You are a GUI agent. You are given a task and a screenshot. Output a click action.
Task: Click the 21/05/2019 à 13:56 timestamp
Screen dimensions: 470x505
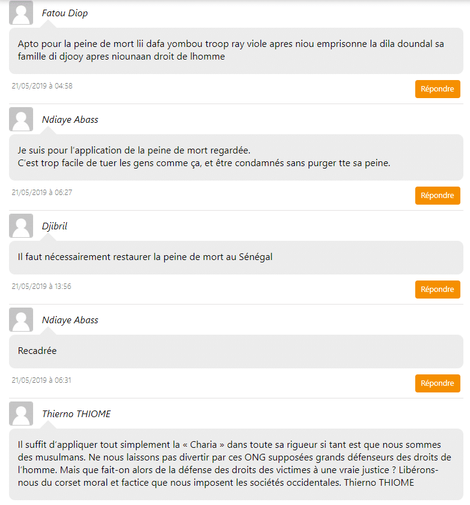click(42, 287)
